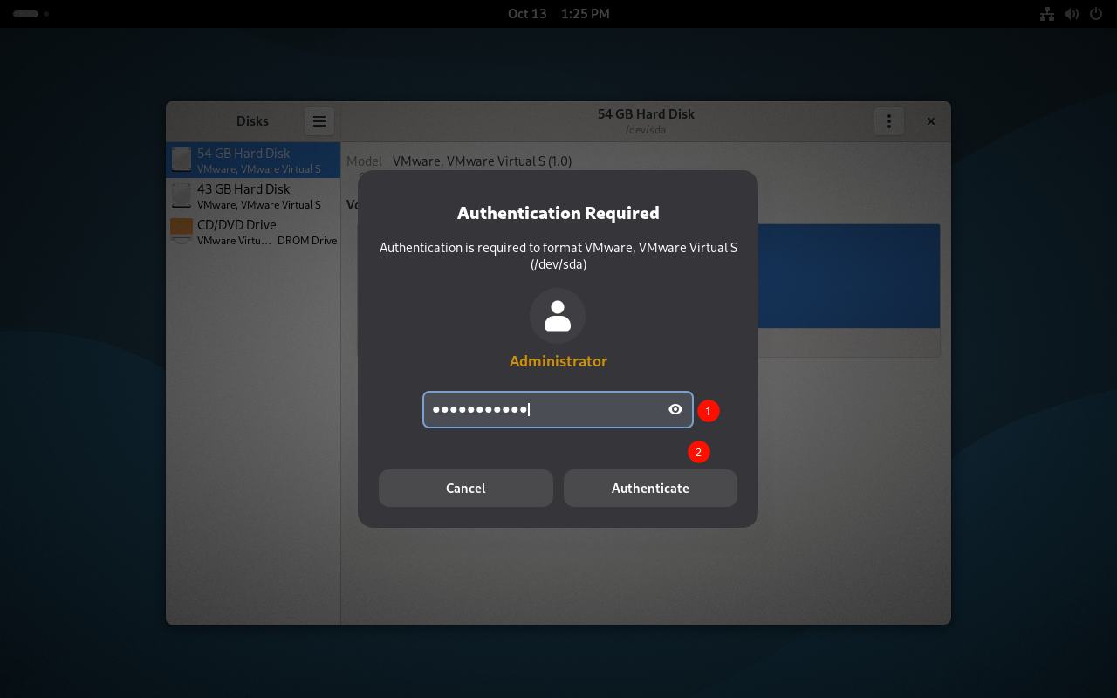Select the 54 GB Hard Disk entry
Image resolution: width=1117 pixels, height=698 pixels.
253,161
